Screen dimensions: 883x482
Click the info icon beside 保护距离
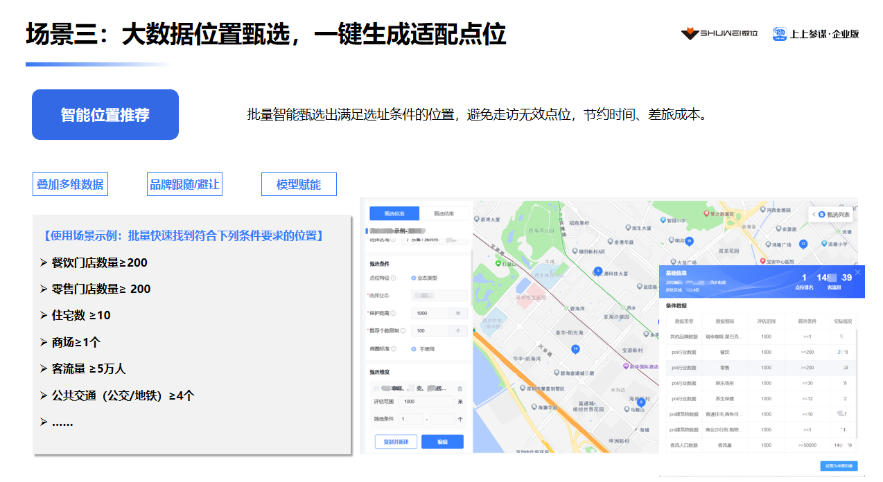point(393,313)
